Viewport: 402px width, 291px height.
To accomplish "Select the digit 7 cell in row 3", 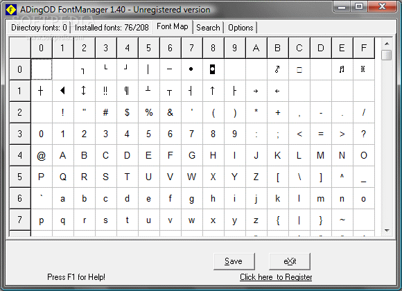I will 191,134.
